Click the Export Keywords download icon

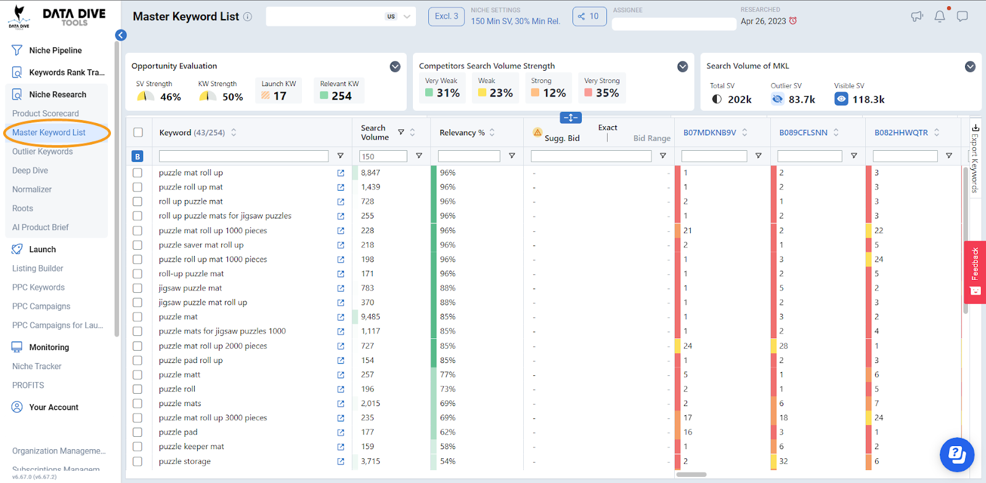pyautogui.click(x=976, y=127)
